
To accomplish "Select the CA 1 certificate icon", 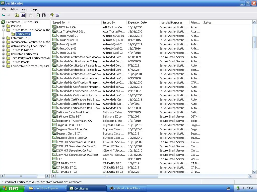I will [54, 159].
